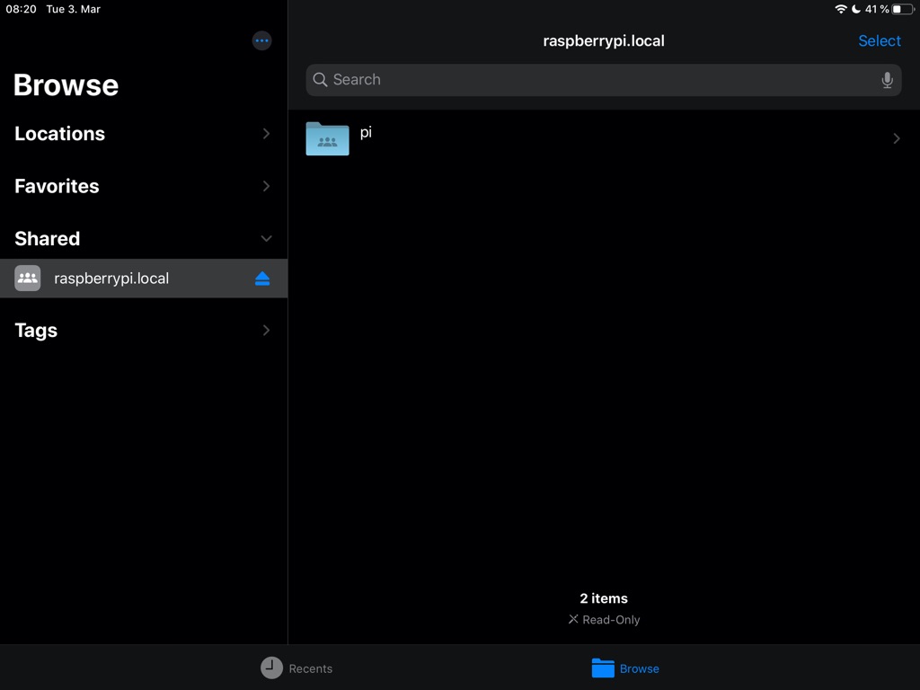Eject the raspberrypi.local shared server
This screenshot has width=920, height=690.
262,279
